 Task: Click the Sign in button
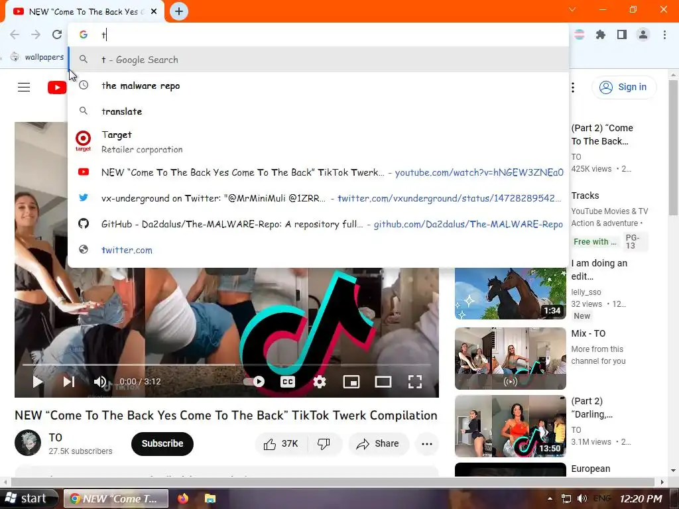(623, 87)
